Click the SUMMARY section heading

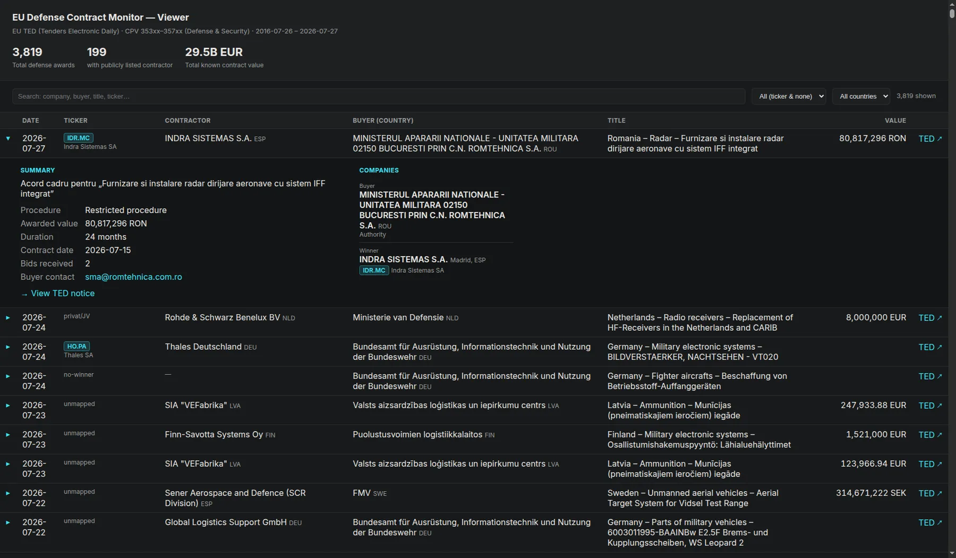38,170
